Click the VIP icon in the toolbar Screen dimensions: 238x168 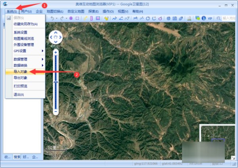tap(210, 18)
